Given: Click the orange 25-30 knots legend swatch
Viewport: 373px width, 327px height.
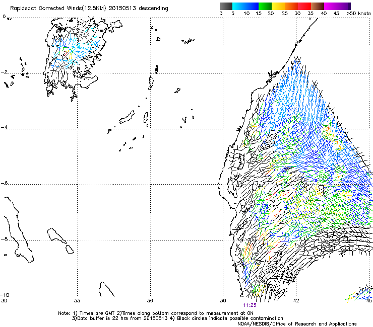Looking at the screenshot, I should [x=291, y=6].
